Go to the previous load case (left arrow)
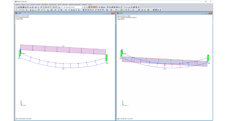The height and width of the screenshot is (121, 227). [85, 7]
